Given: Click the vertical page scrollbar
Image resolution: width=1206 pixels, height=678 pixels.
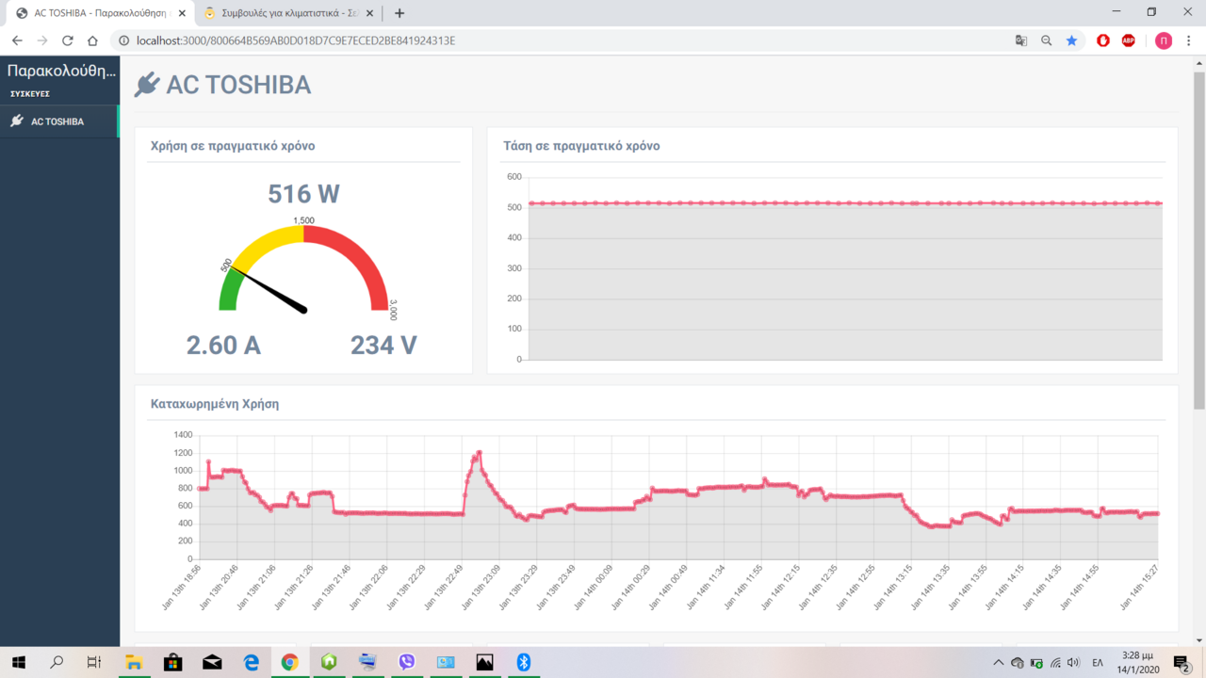Looking at the screenshot, I should click(x=1198, y=240).
